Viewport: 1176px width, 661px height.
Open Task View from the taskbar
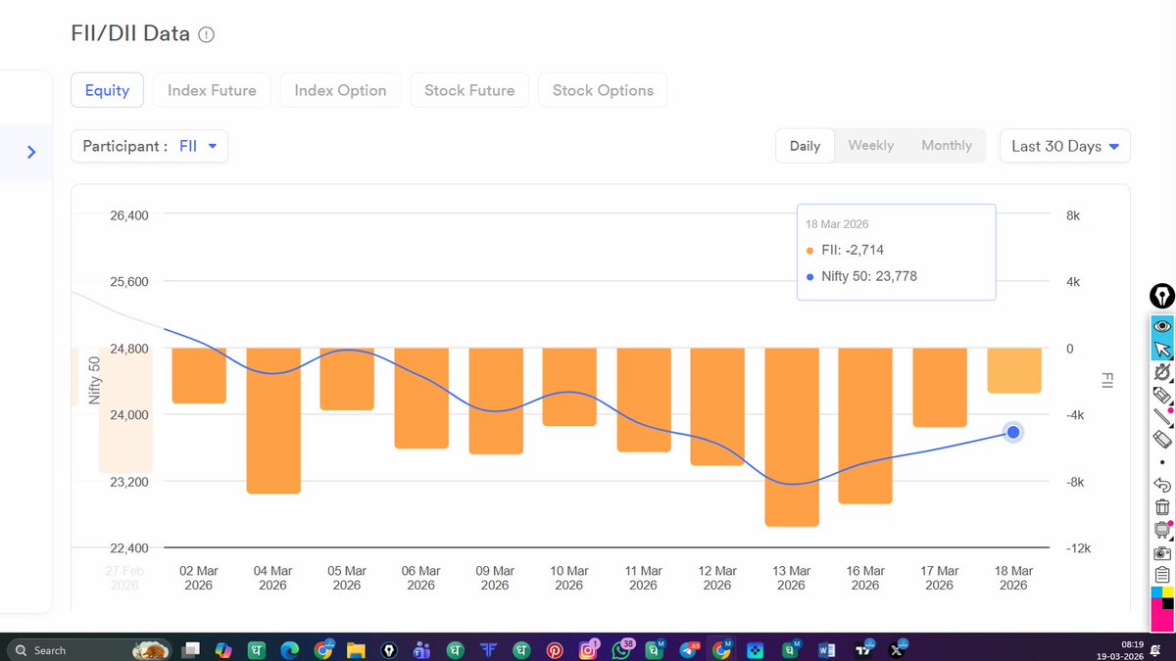coord(190,649)
